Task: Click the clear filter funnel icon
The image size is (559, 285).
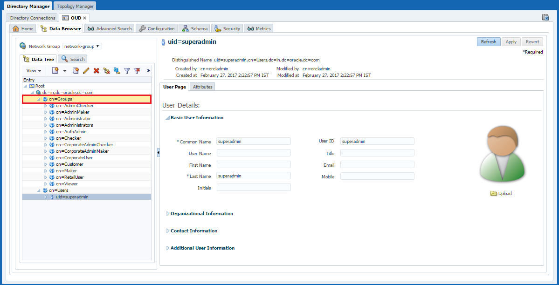Action: tap(137, 70)
